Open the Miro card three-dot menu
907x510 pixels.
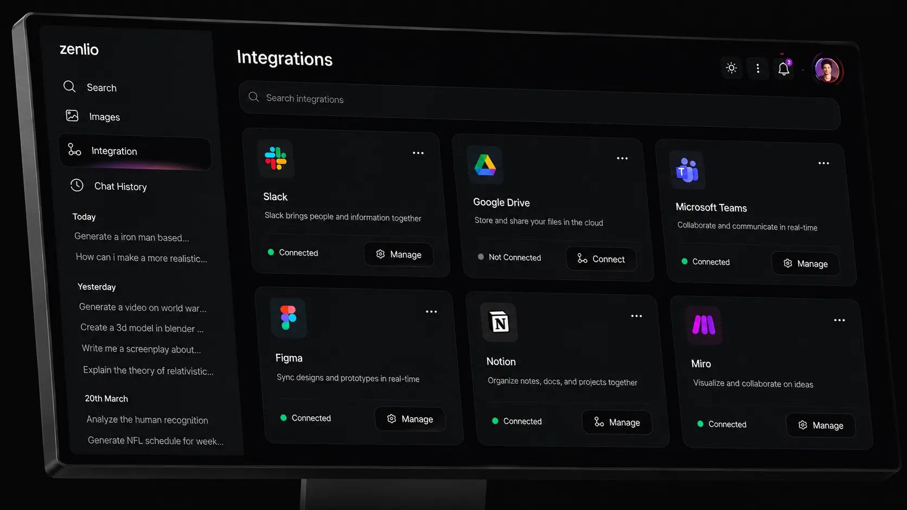(839, 320)
